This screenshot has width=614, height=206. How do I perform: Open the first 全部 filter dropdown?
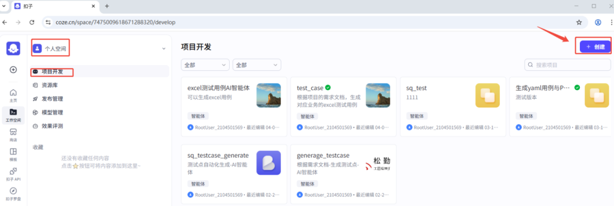click(x=205, y=65)
